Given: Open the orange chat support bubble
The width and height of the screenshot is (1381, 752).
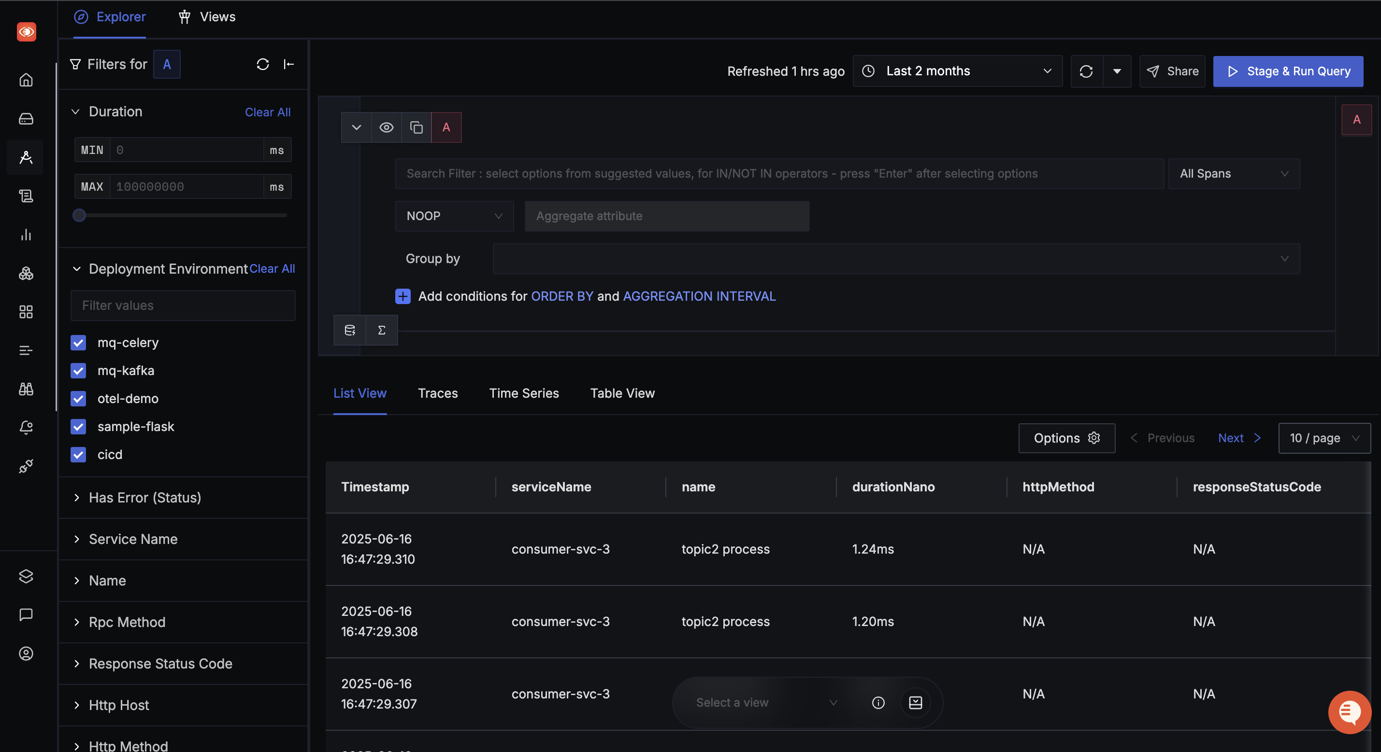Looking at the screenshot, I should pyautogui.click(x=1349, y=712).
